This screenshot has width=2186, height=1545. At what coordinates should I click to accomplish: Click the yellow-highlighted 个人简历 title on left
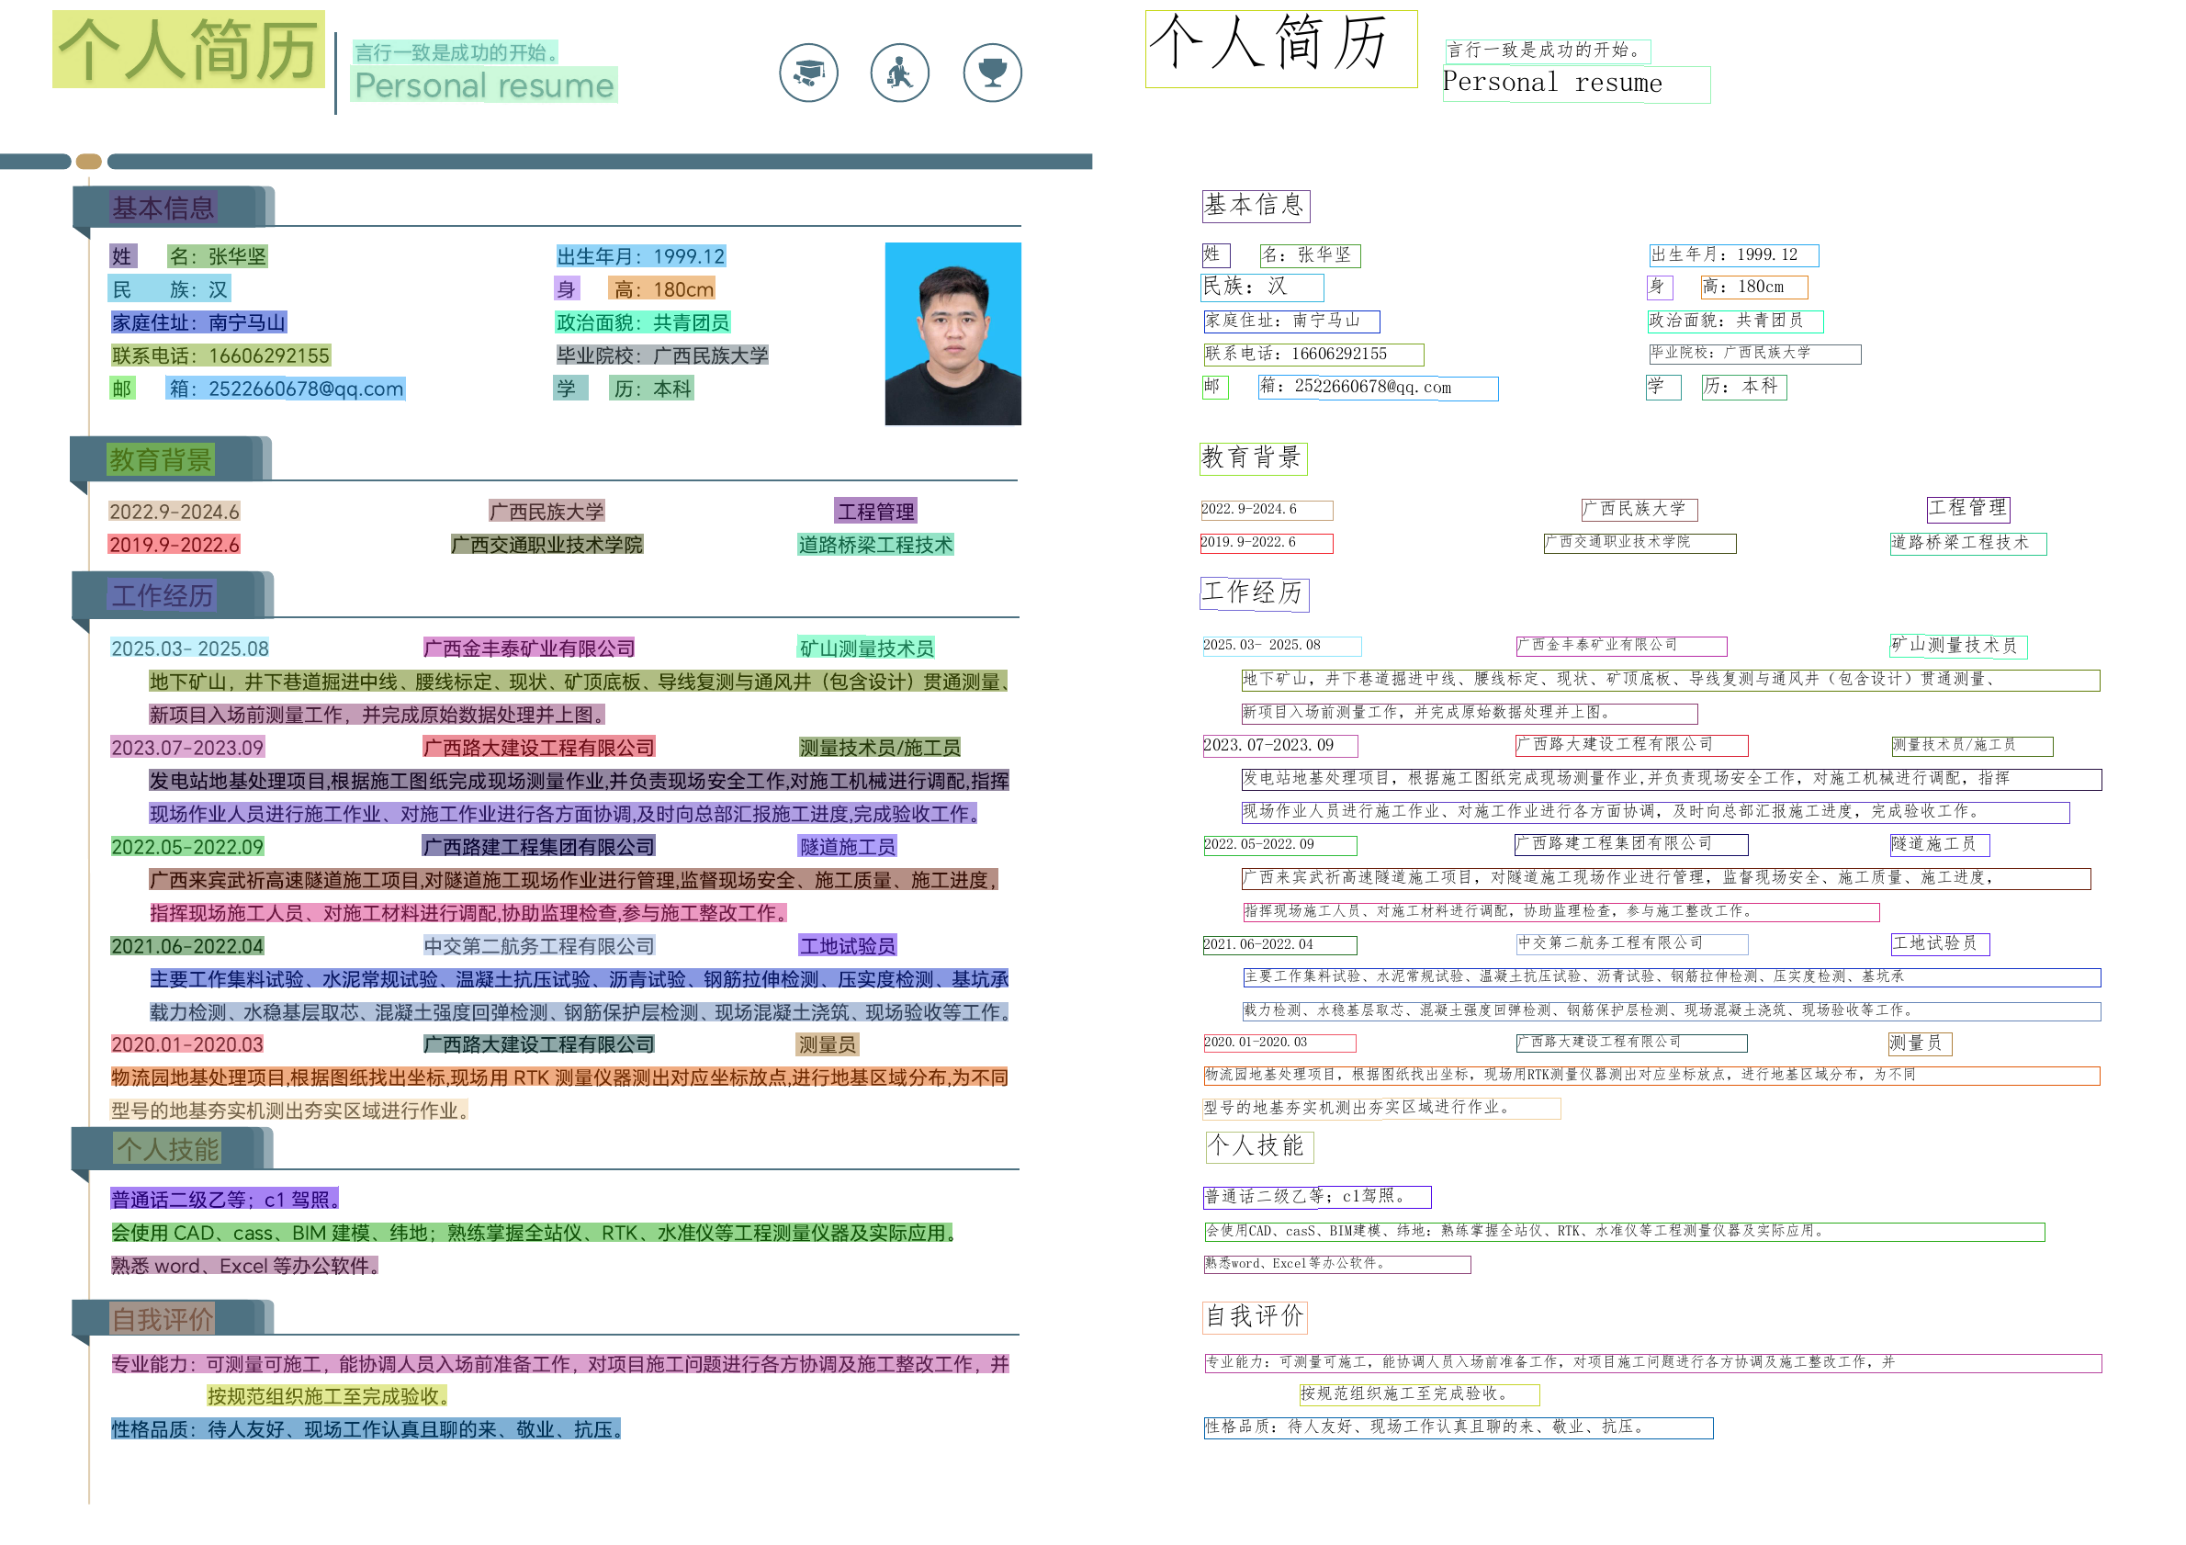click(188, 50)
